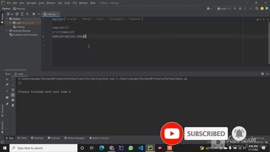
Task: Click the PyCharm taskbar icon
Action: click(150, 148)
